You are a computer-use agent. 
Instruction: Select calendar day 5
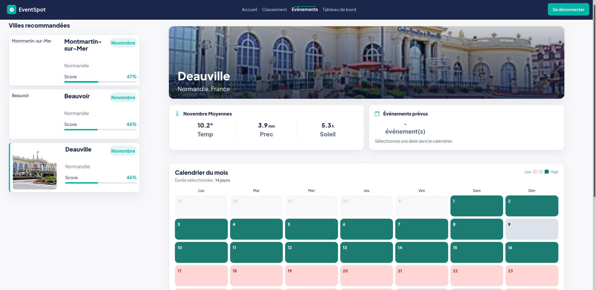[311, 229]
